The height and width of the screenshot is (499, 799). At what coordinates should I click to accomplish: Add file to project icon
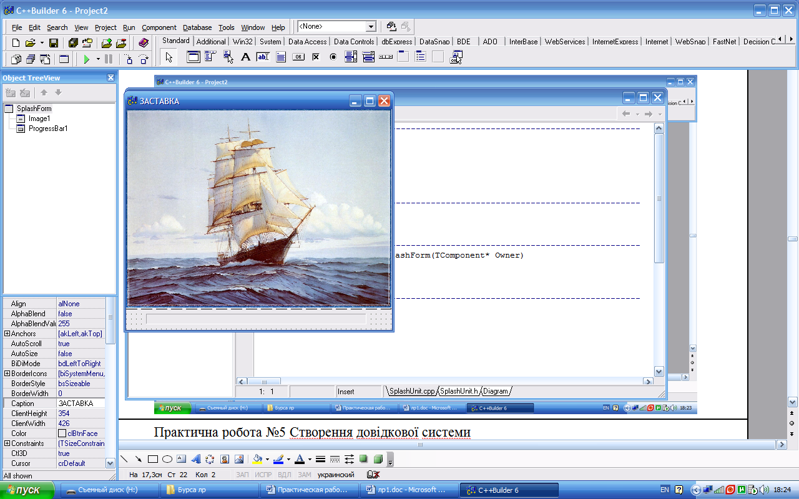coord(107,43)
